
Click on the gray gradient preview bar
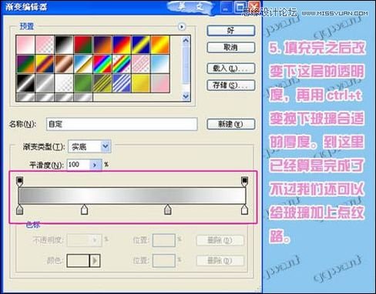[x=133, y=195]
